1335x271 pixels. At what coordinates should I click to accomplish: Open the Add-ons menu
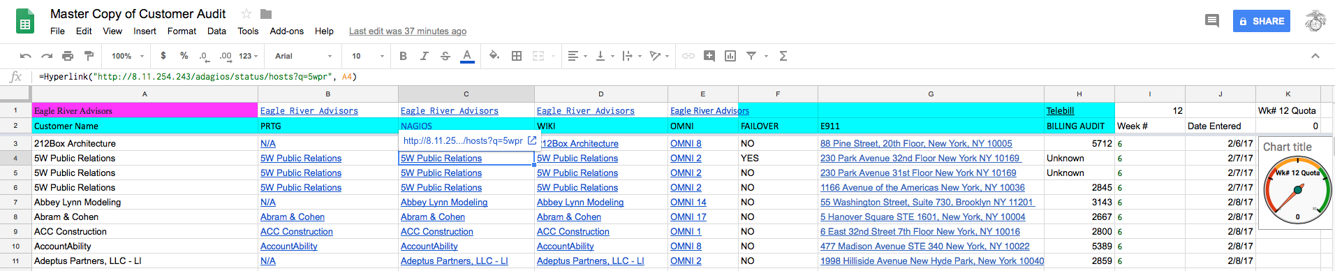coord(287,31)
